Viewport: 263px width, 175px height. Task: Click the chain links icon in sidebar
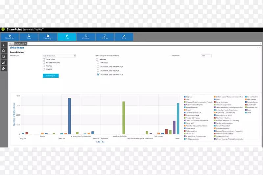coord(4,57)
